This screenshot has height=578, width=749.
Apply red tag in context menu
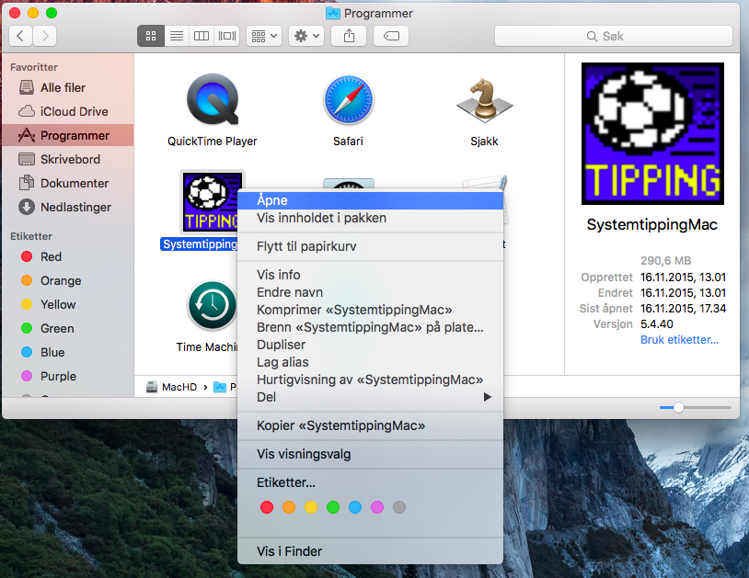pos(267,507)
